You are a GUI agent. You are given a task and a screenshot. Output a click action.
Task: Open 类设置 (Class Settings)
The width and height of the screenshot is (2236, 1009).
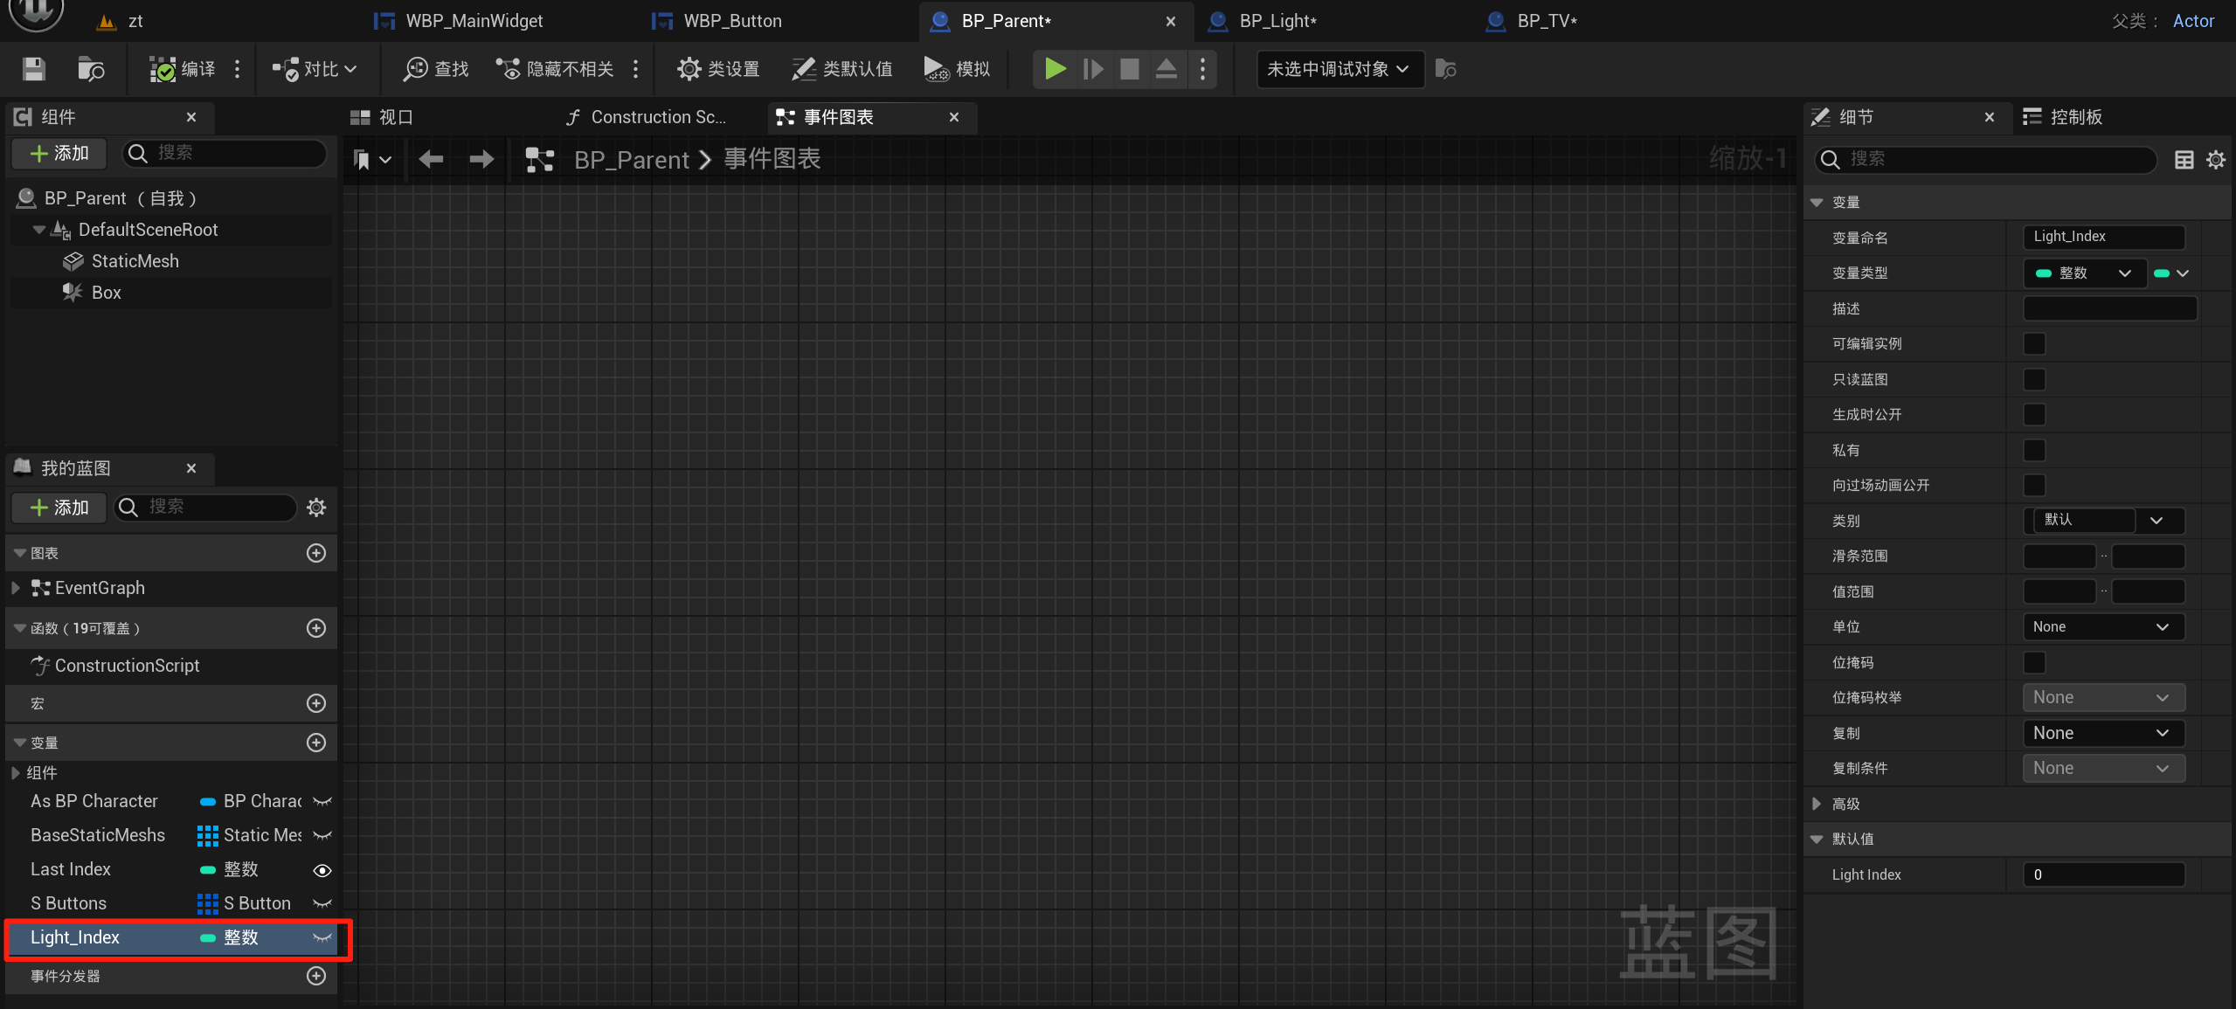point(716,69)
